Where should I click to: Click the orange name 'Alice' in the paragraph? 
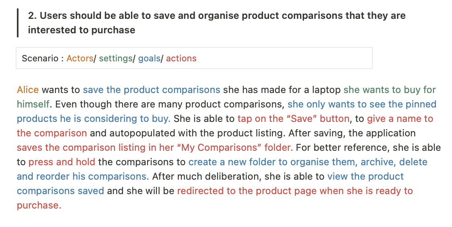[28, 90]
